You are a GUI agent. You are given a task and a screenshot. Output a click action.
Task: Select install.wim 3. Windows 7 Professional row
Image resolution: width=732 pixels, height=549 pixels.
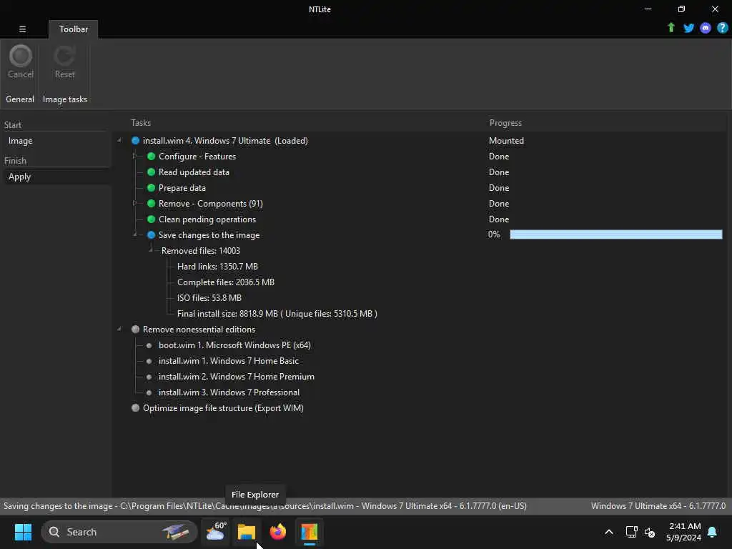[x=229, y=392]
